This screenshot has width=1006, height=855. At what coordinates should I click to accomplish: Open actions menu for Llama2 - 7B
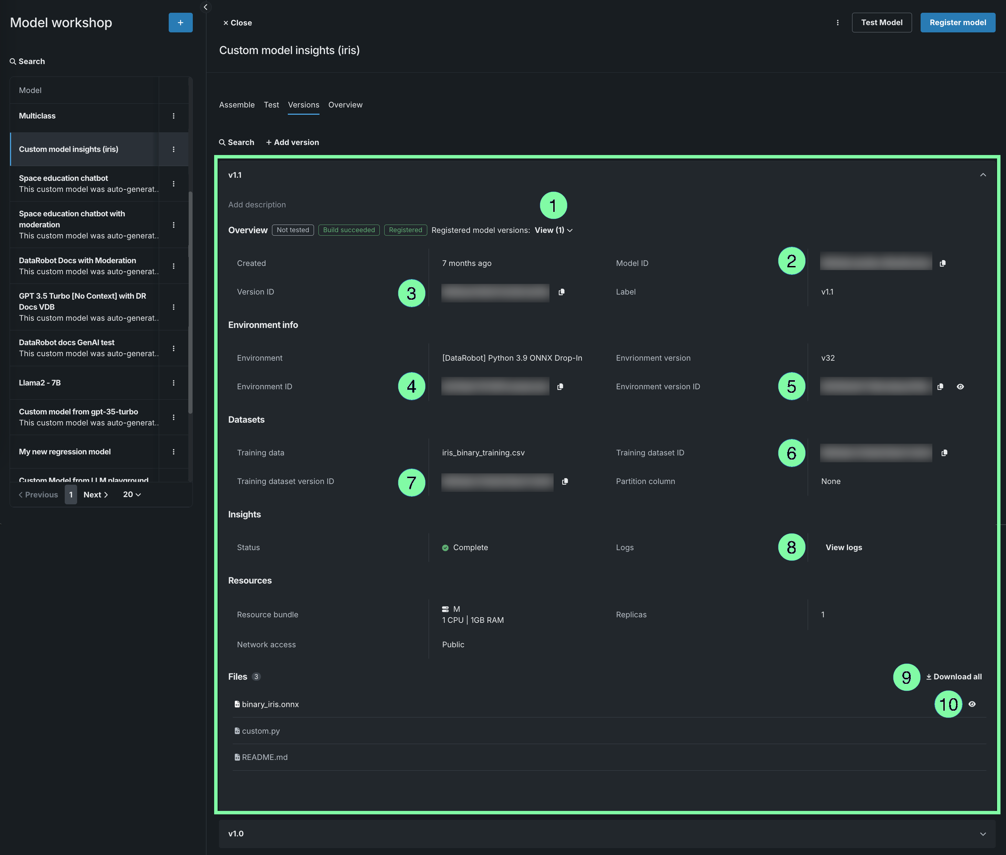pyautogui.click(x=174, y=383)
